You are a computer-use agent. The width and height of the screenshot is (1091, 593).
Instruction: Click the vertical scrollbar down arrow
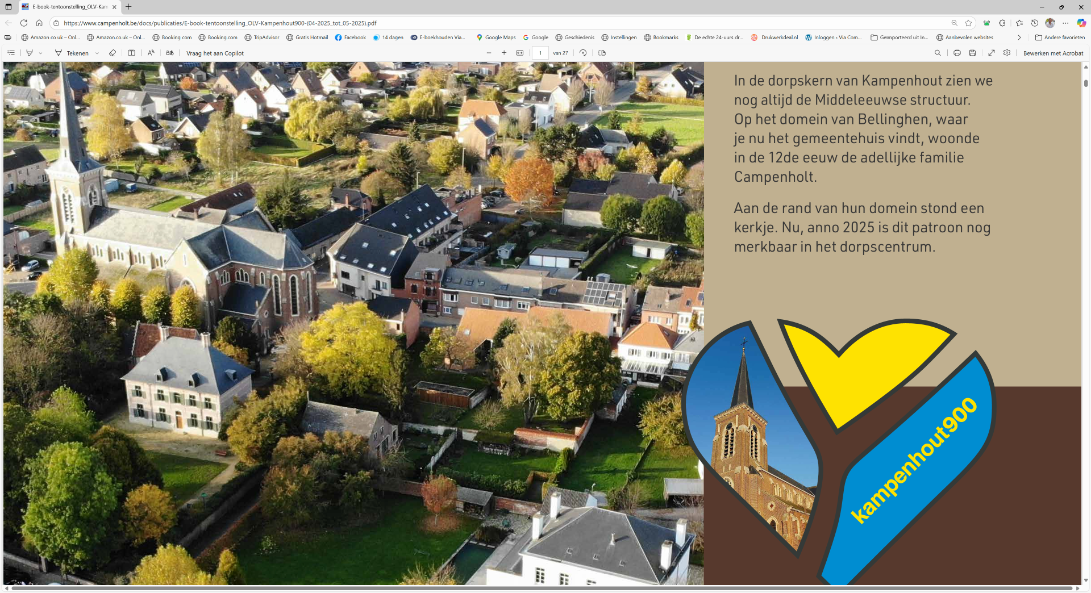click(1086, 581)
